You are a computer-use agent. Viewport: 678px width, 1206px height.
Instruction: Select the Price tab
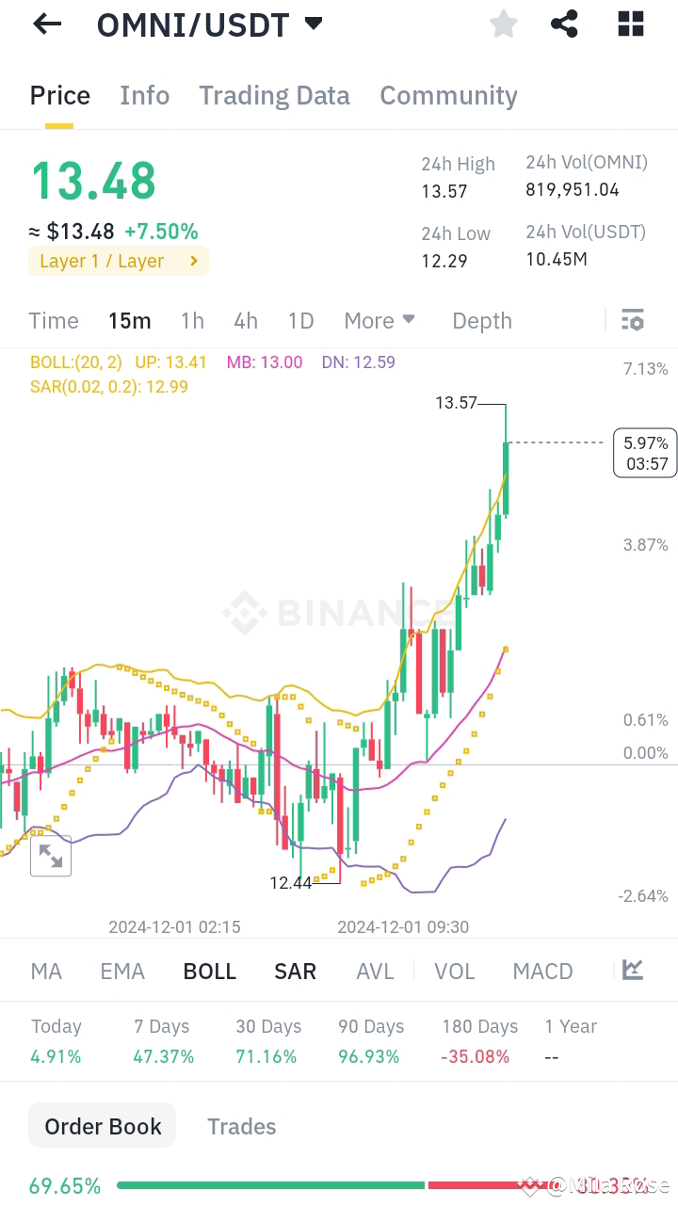click(60, 96)
